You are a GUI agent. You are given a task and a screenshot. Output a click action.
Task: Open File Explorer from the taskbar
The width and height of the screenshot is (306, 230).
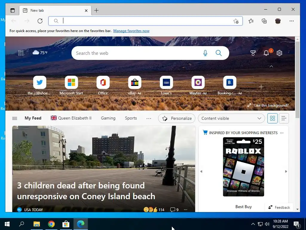(36, 224)
